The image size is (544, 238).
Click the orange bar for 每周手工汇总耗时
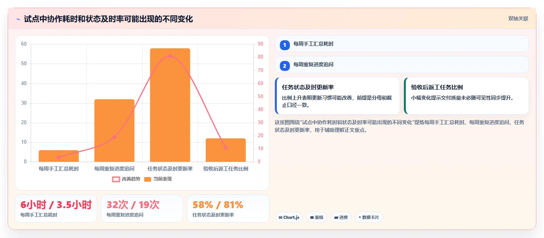click(59, 156)
